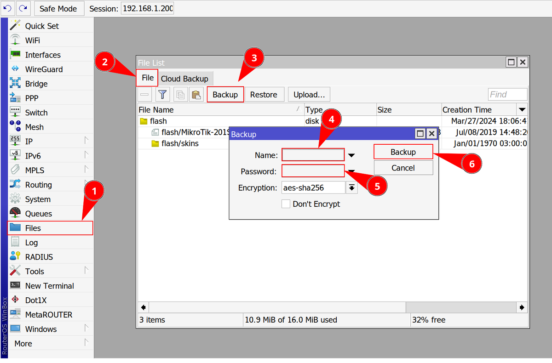
Task: Open the Mesh icon
Action: click(16, 127)
